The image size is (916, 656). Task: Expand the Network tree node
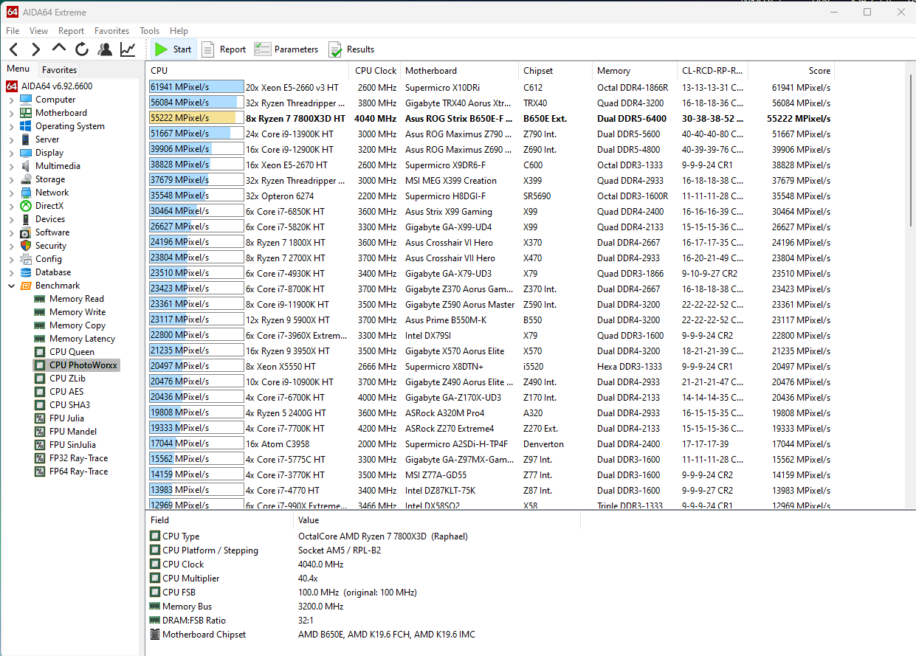coord(11,193)
